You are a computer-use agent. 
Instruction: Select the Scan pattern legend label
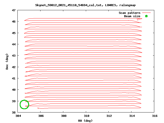(x=129, y=13)
